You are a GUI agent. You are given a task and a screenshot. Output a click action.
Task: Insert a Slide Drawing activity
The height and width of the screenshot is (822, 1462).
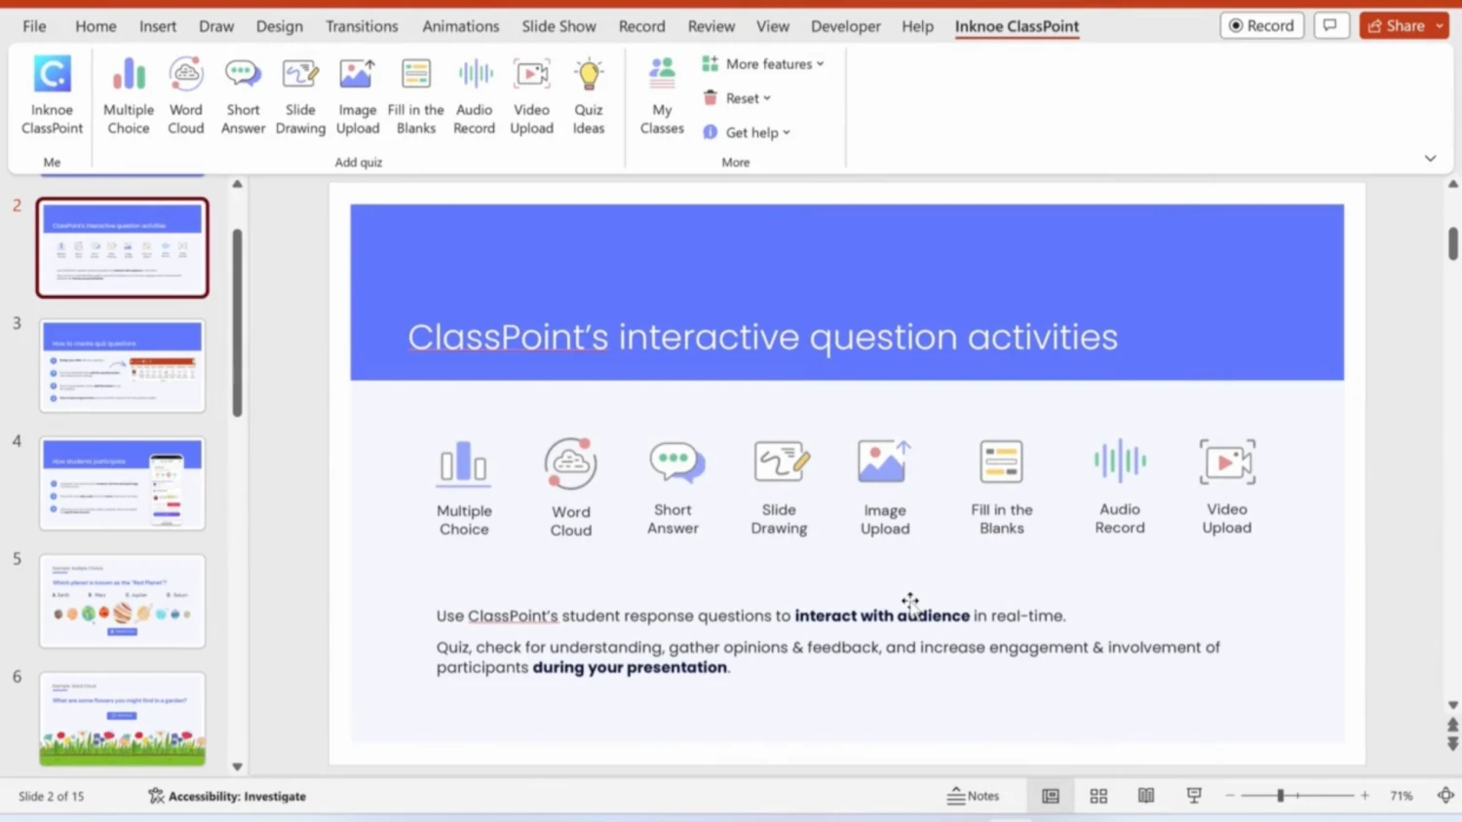pos(299,93)
